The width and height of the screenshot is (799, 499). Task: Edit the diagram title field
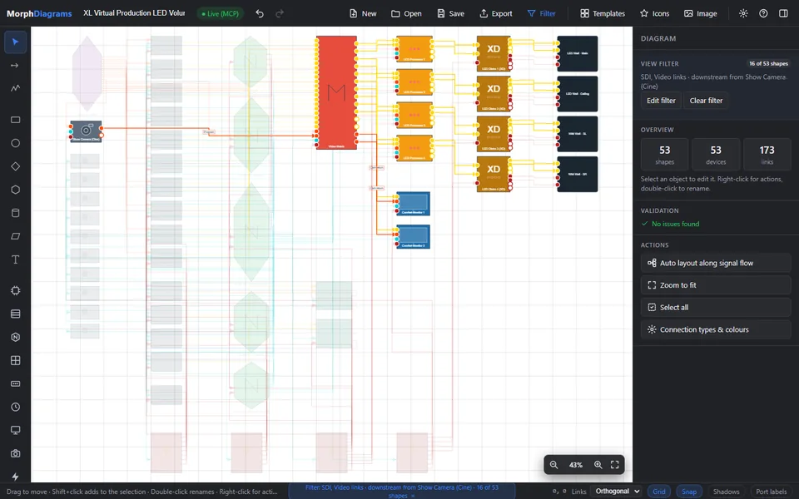134,13
